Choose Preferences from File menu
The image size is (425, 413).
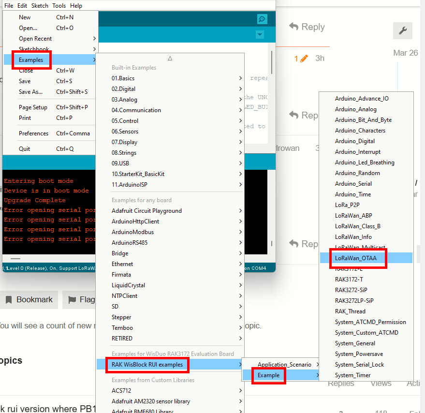click(x=34, y=133)
